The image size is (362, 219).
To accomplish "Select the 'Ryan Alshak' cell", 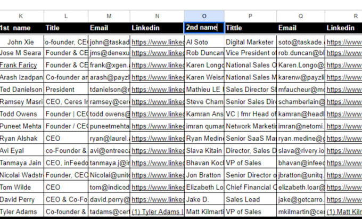I will [x=21, y=139].
